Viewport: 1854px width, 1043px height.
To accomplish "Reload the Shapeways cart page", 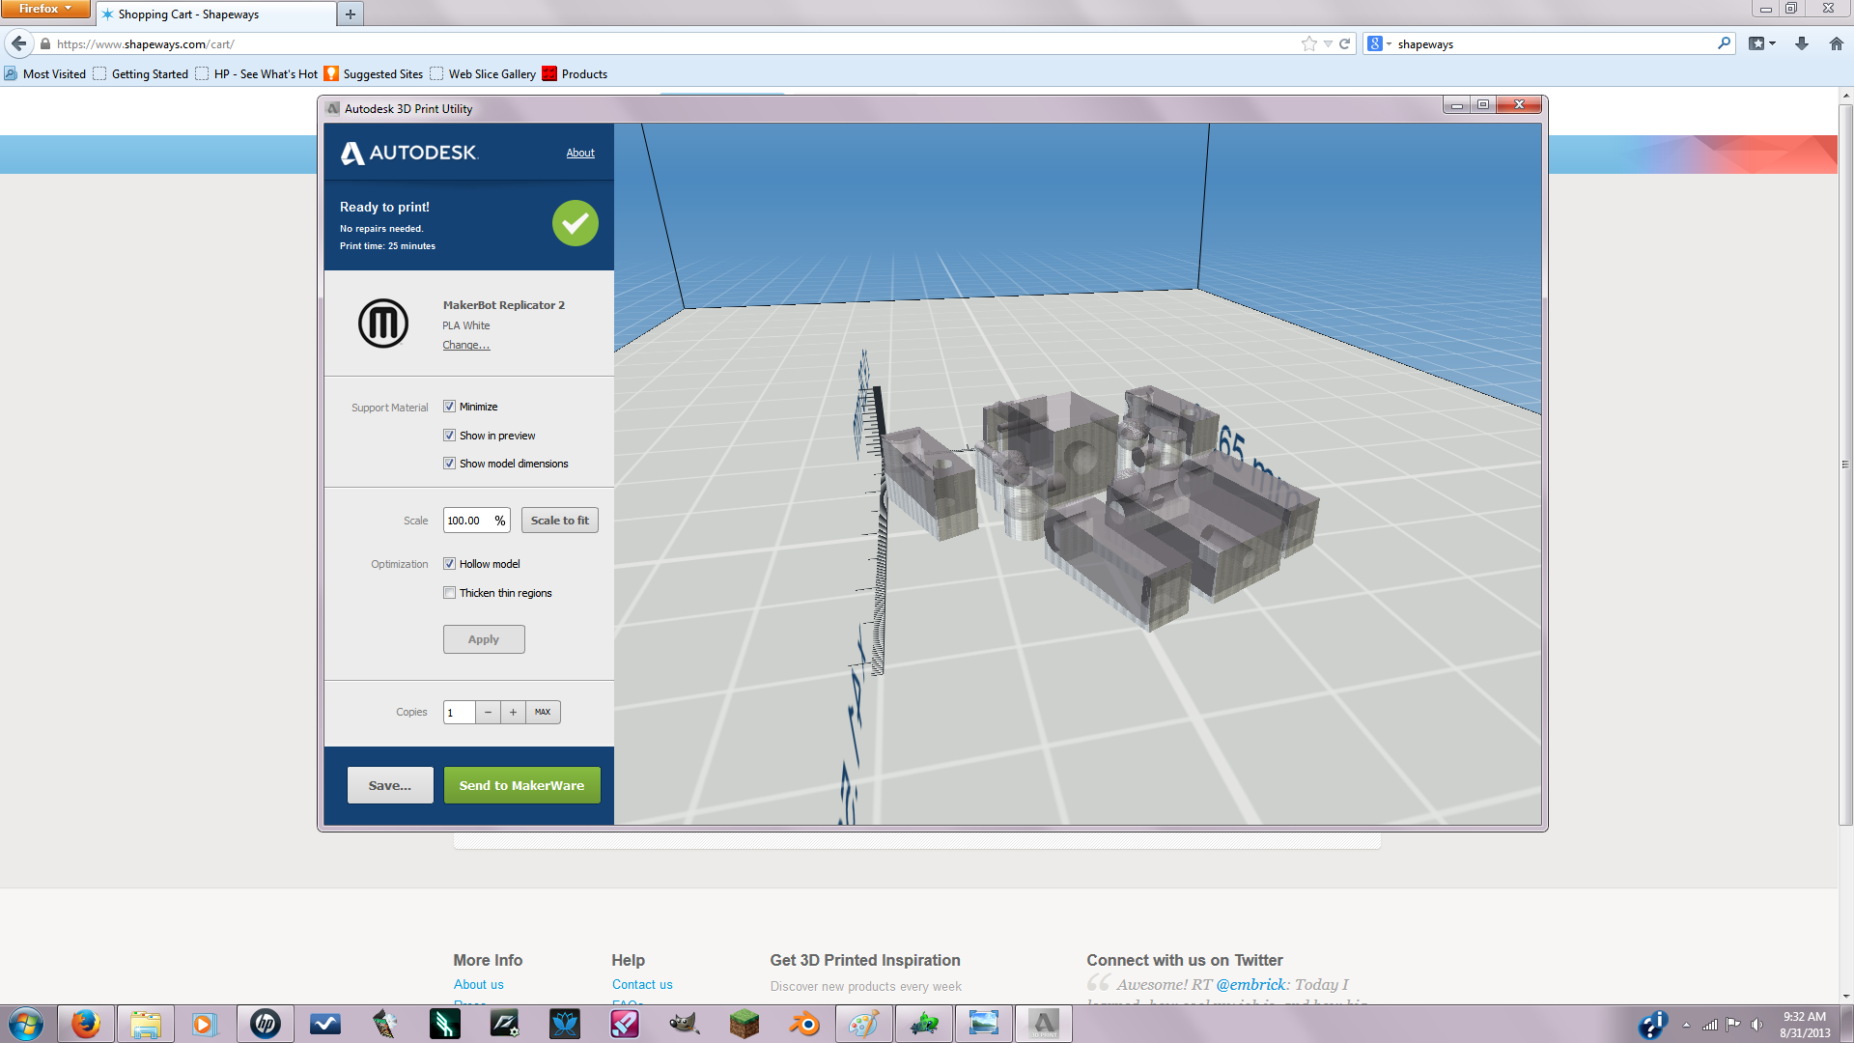I will 1344,43.
